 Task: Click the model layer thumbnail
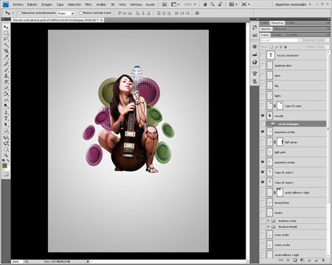click(x=270, y=116)
